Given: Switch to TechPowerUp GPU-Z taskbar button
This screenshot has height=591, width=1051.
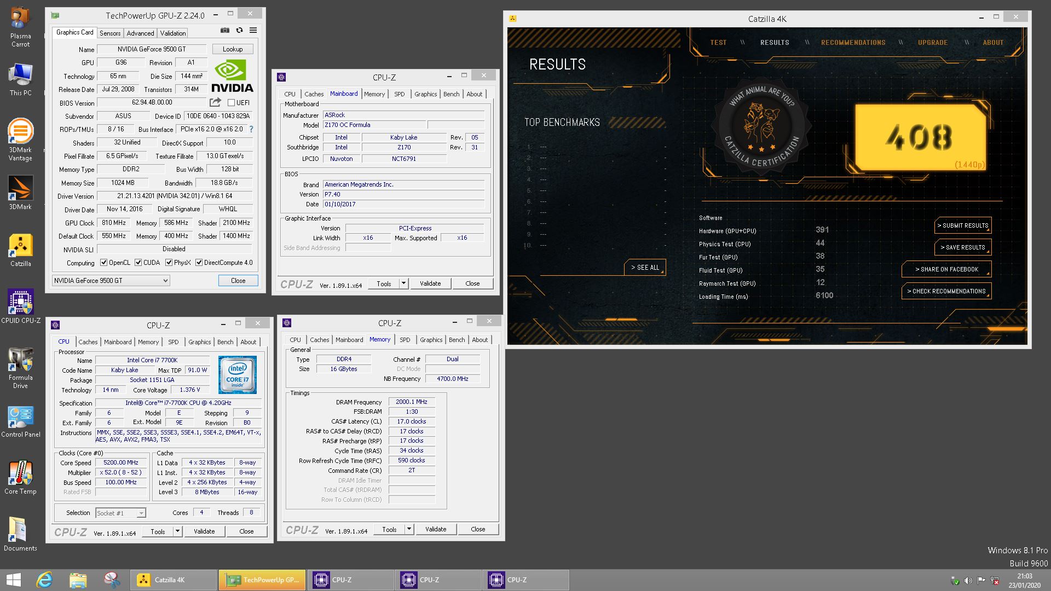Looking at the screenshot, I should point(262,580).
